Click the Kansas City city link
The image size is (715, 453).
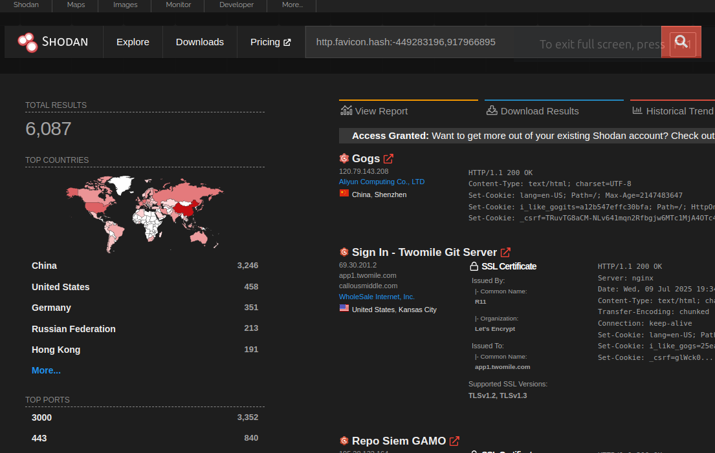[417, 310]
